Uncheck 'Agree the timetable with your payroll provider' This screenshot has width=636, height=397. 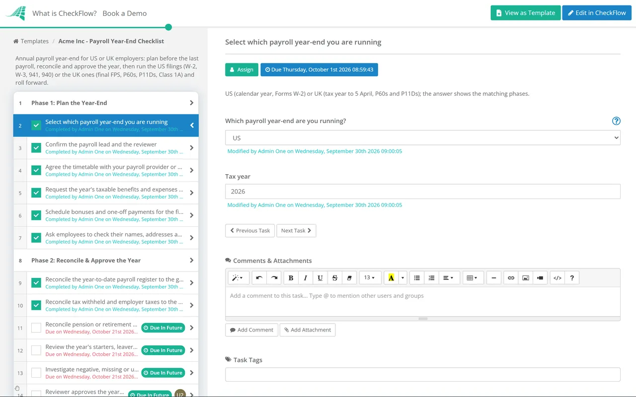tap(36, 170)
